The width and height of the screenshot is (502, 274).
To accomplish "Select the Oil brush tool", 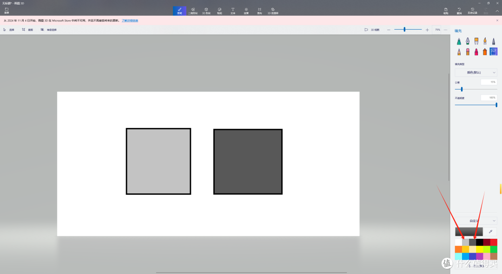I will 476,41.
